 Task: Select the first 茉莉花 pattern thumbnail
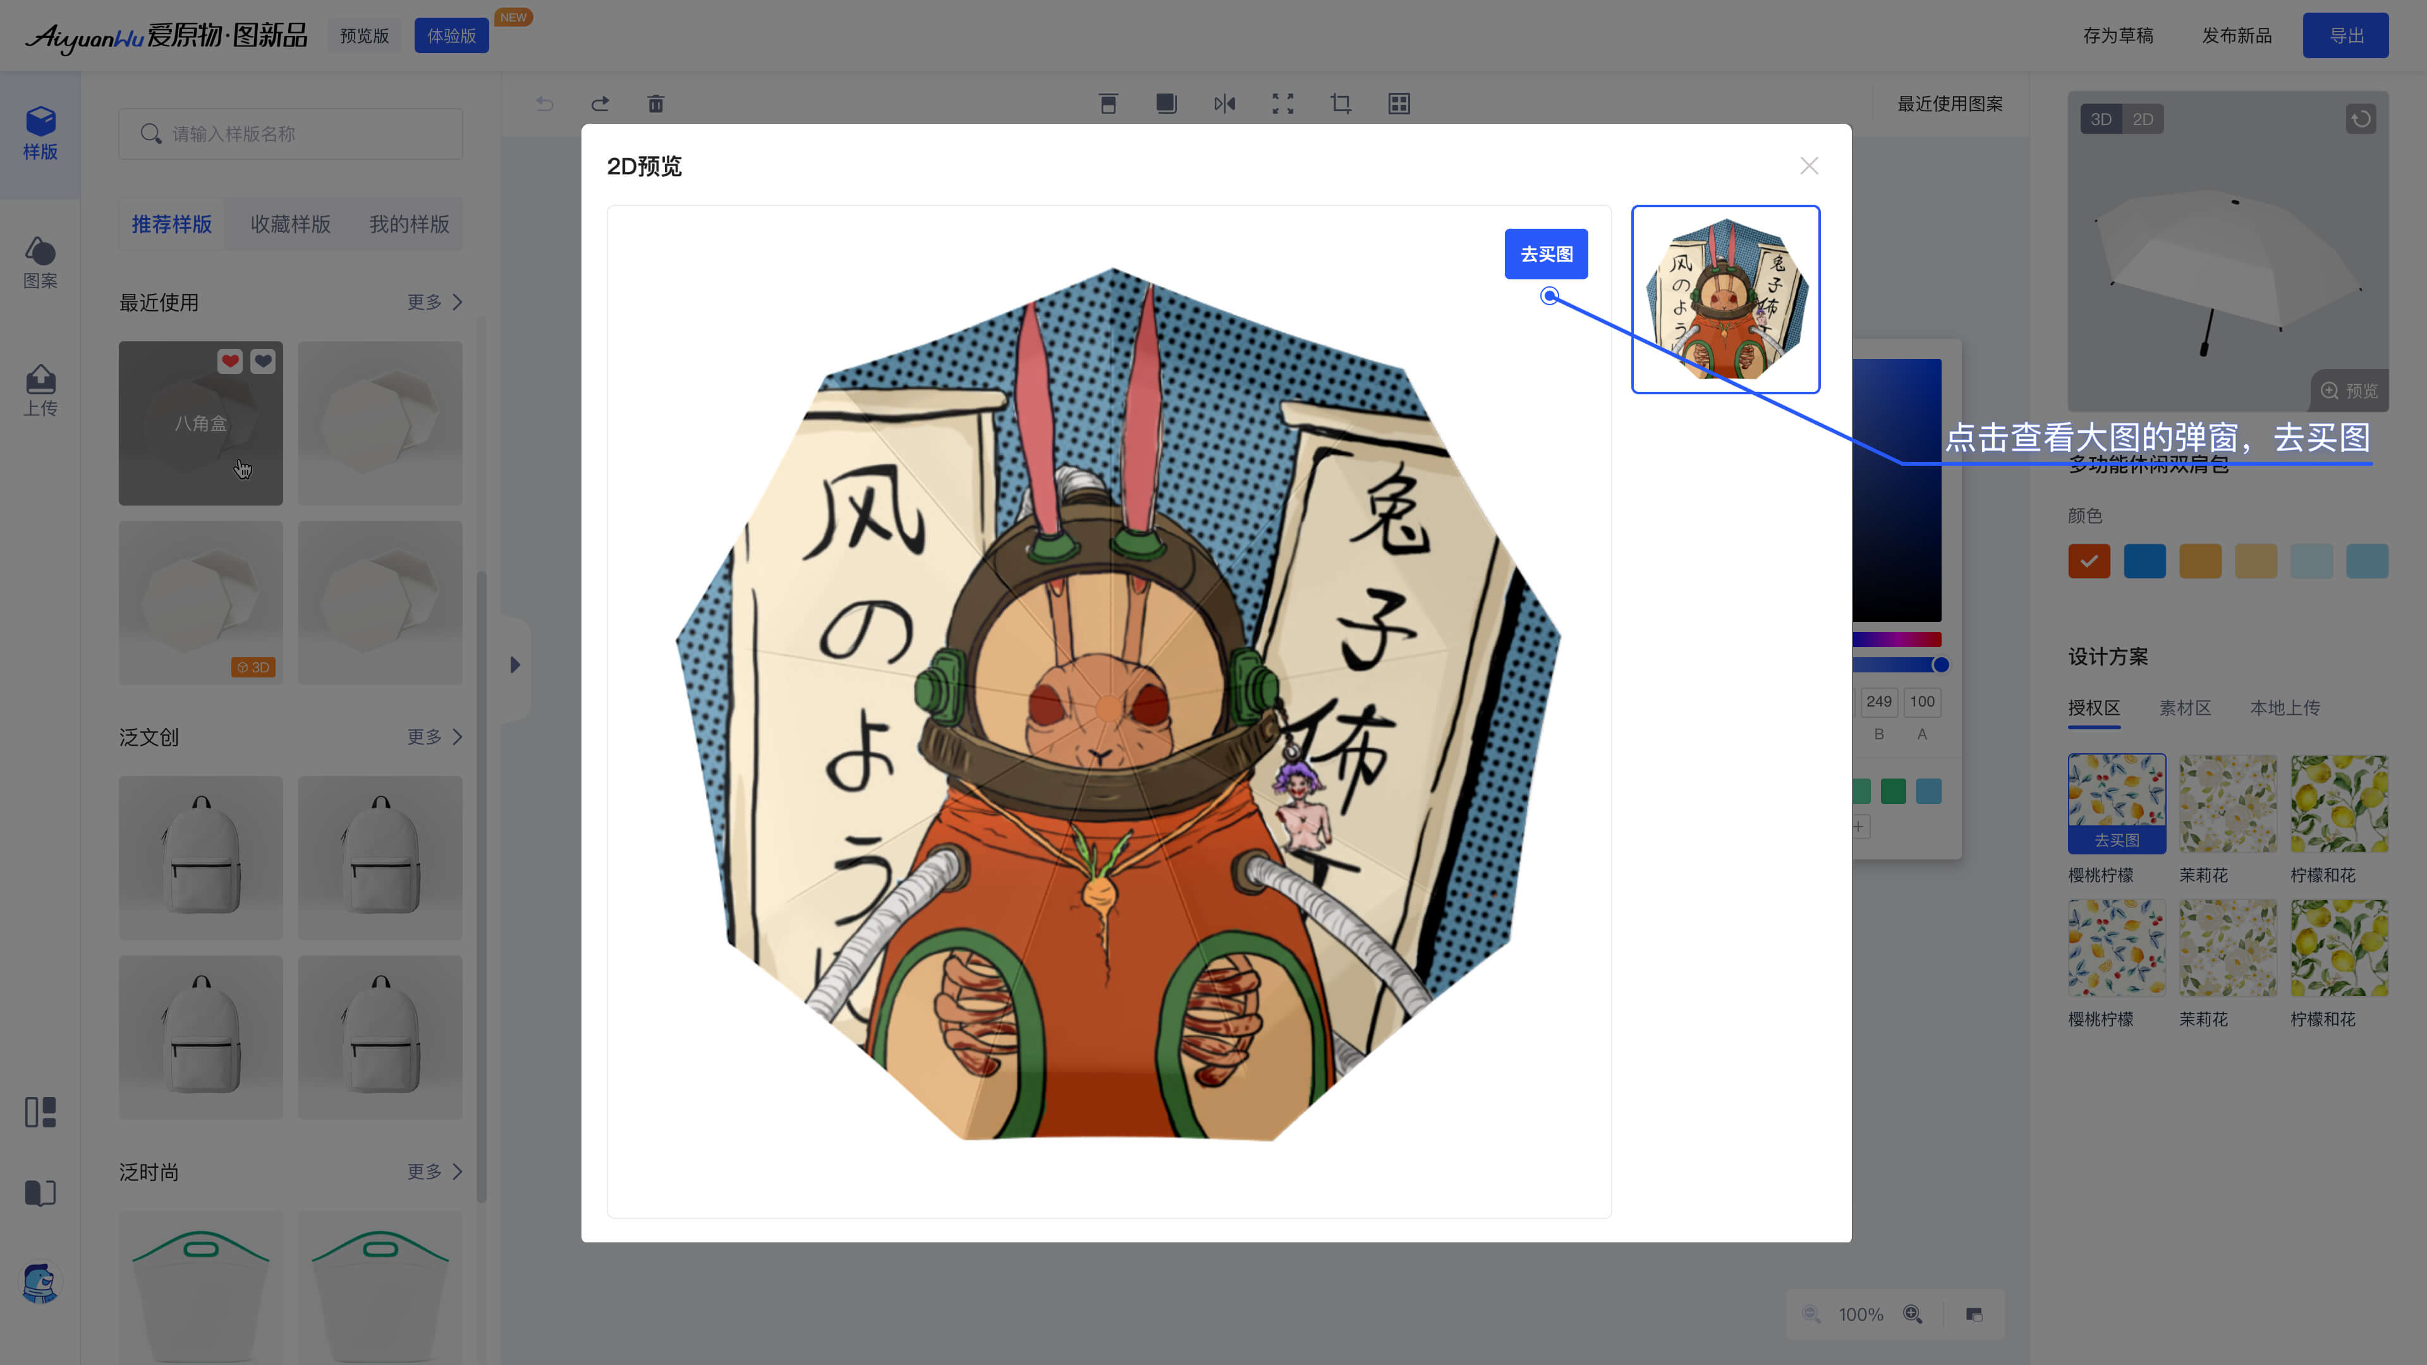[2227, 804]
